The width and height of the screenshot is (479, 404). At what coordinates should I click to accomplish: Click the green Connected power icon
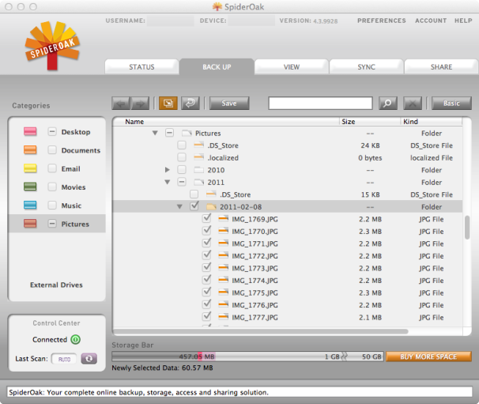[75, 339]
